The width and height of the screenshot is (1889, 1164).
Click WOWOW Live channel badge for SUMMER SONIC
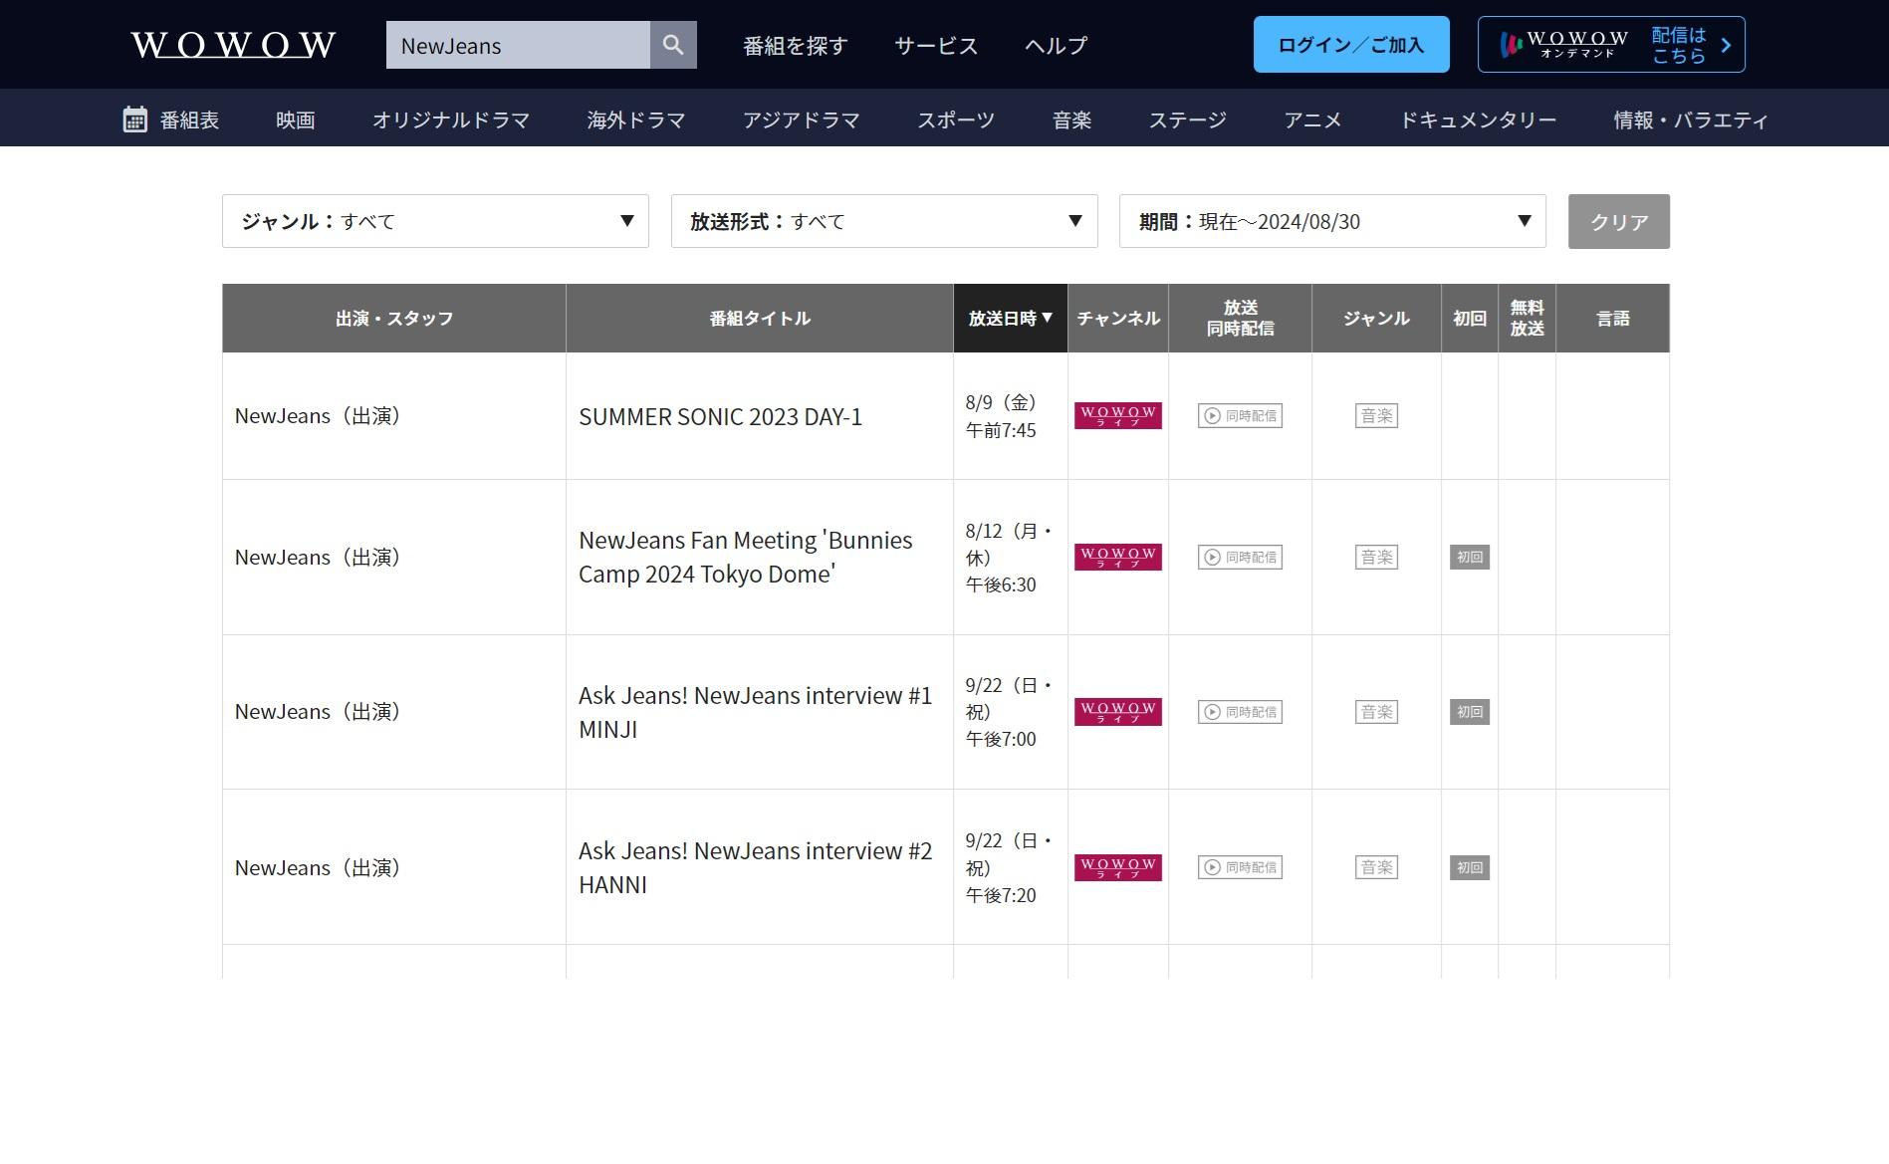1117,416
